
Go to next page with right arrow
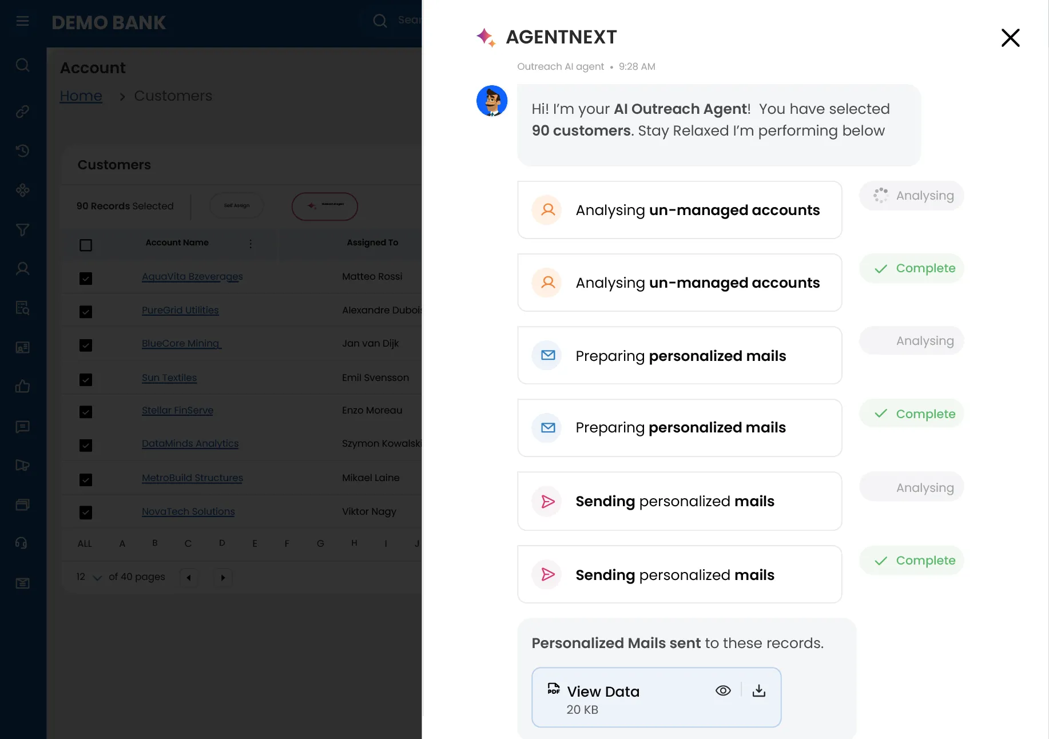click(x=223, y=578)
